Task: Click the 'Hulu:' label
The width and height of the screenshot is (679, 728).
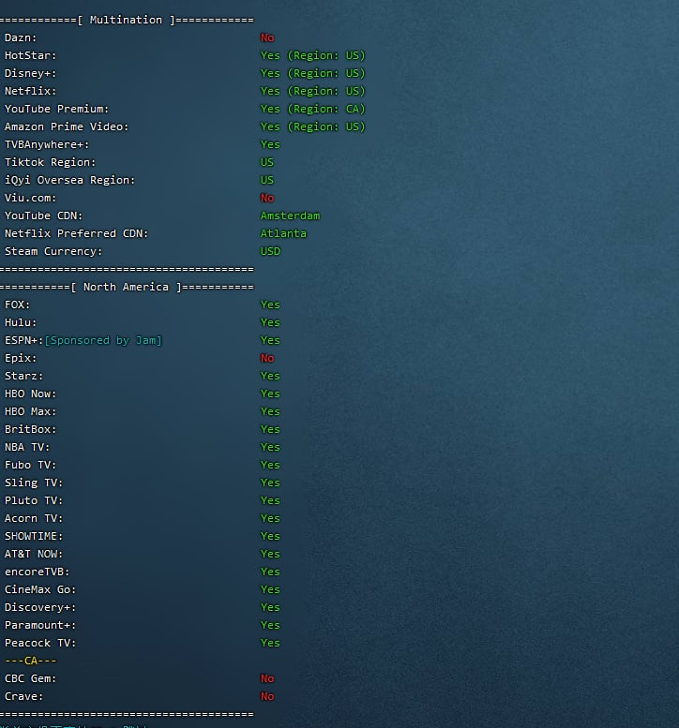Action: (x=21, y=322)
